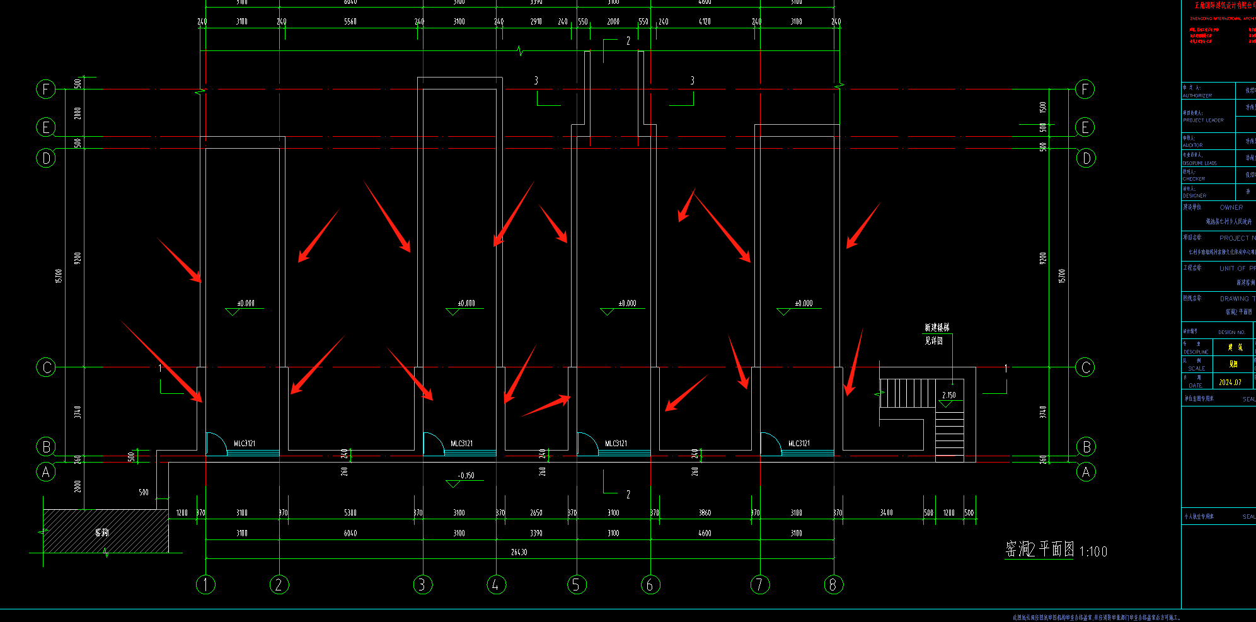The height and width of the screenshot is (622, 1256).
Task: Select MLC3121 label between axes 1 and 2
Action: (245, 444)
